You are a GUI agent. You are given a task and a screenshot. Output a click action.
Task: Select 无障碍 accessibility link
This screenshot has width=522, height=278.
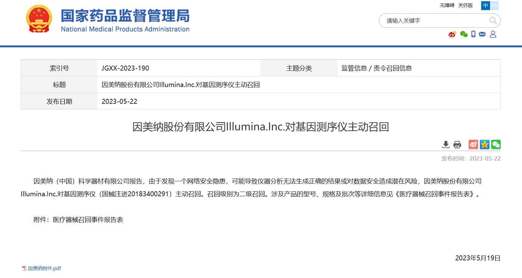[x=447, y=5]
